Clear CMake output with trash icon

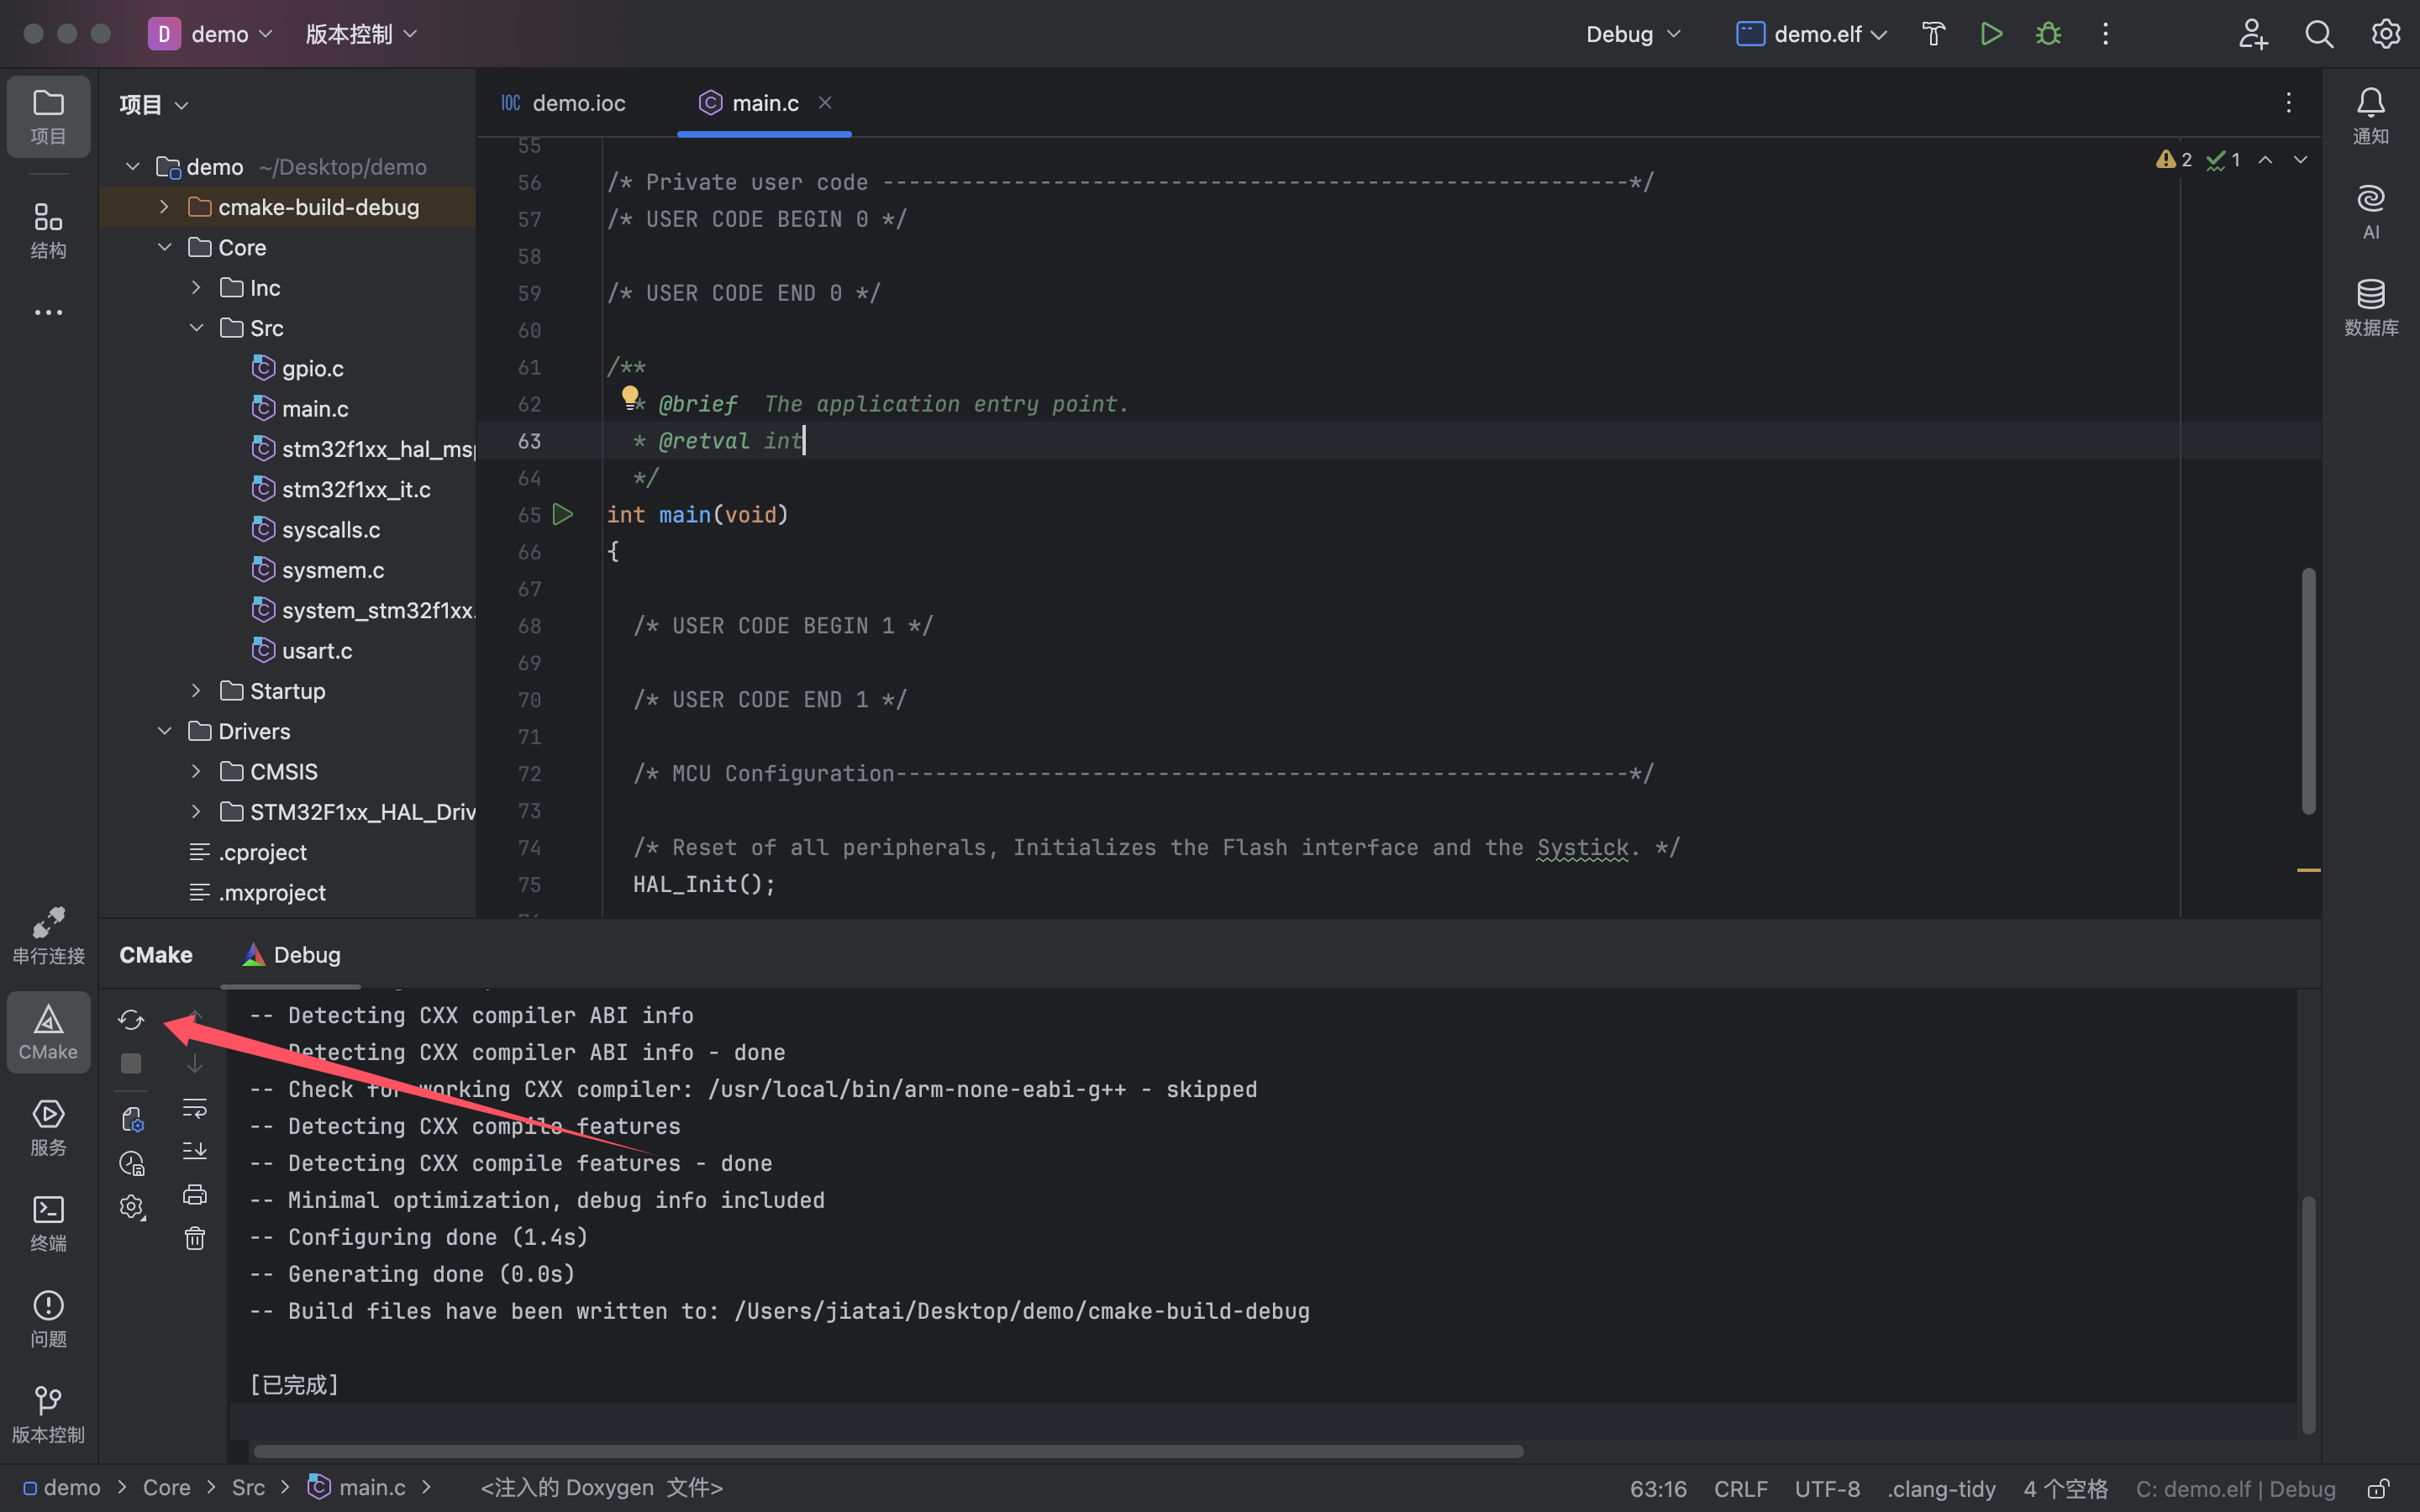195,1239
